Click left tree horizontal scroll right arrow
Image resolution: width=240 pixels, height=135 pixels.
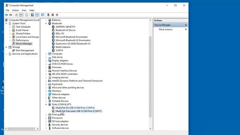point(37,129)
